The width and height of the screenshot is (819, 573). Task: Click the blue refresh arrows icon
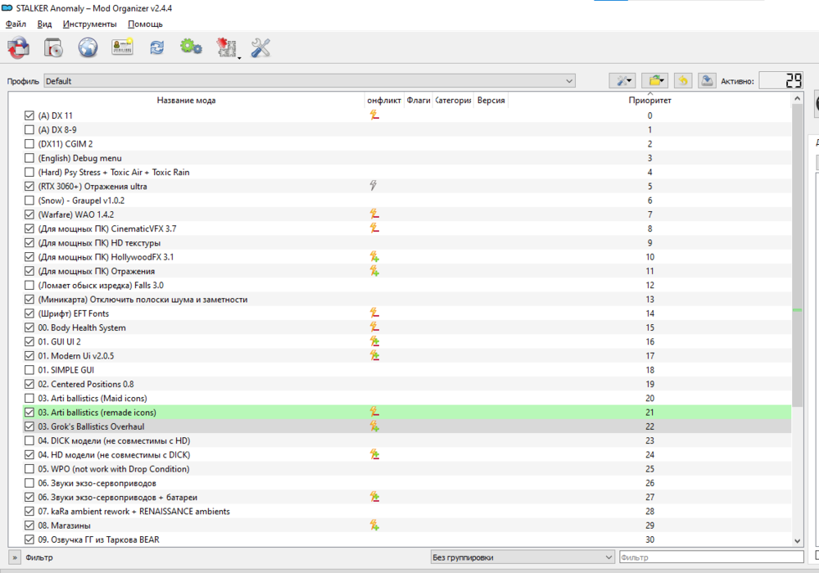[157, 48]
